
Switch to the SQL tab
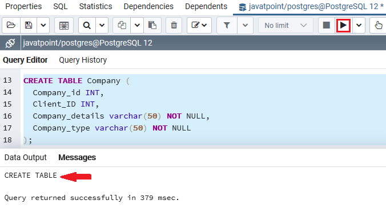pos(61,6)
